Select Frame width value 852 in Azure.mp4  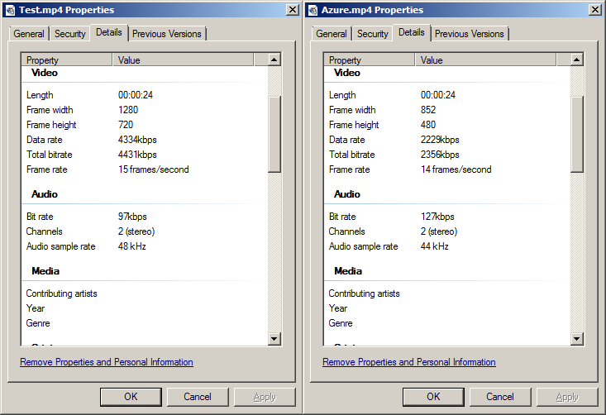pos(428,110)
